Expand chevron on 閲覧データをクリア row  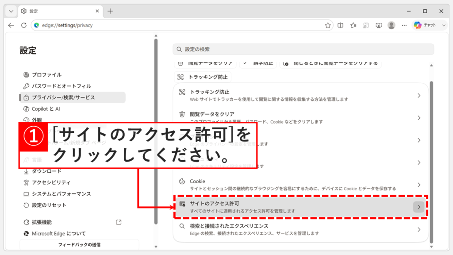[x=419, y=118]
